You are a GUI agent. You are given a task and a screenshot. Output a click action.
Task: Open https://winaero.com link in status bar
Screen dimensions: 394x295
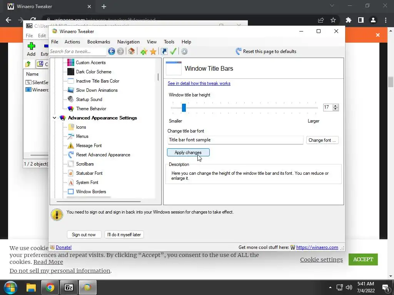(317, 247)
